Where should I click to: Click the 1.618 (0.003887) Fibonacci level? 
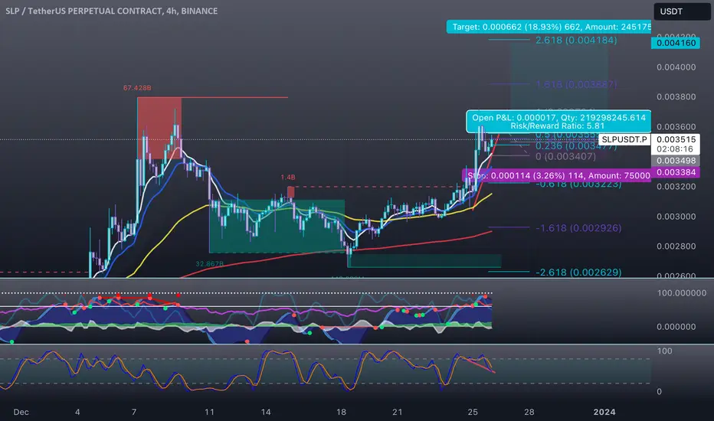point(576,84)
